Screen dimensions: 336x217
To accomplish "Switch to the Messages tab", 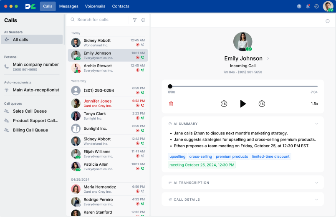I will [x=68, y=6].
